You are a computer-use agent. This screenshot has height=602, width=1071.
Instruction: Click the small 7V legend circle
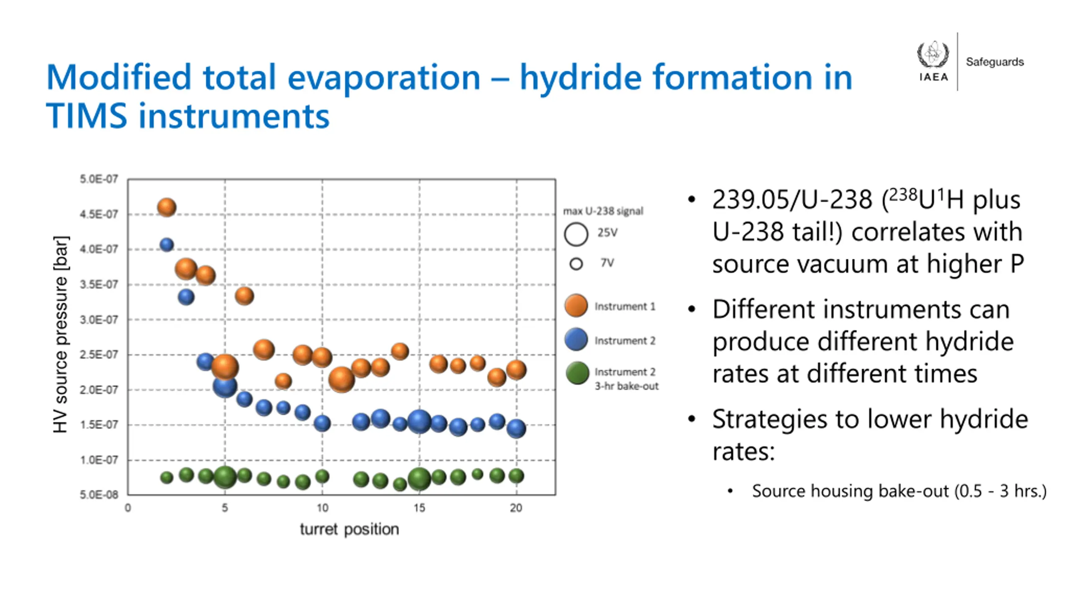coord(576,264)
